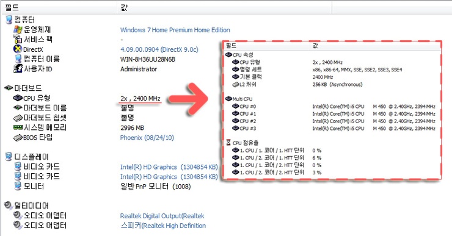The height and width of the screenshot is (236, 452).
Task: Click the L2 캐쉬 icon in inset panel
Action: [x=236, y=84]
